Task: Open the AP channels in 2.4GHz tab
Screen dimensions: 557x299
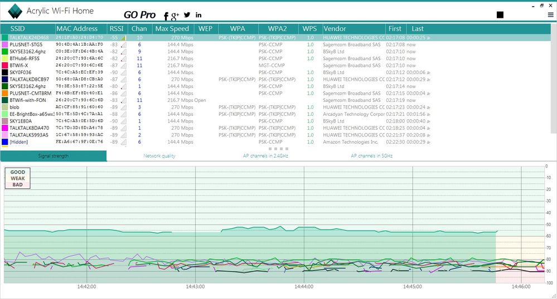Action: (x=266, y=156)
